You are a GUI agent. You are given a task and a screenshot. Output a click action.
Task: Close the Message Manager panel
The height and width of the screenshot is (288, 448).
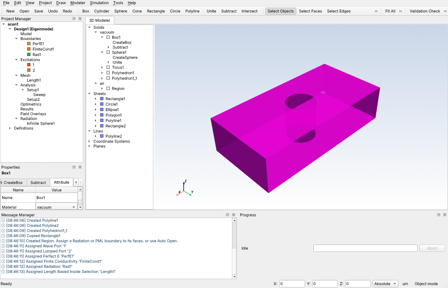[234, 215]
